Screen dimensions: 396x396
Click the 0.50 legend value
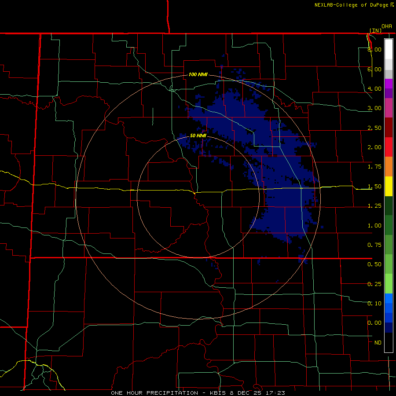tap(374, 264)
